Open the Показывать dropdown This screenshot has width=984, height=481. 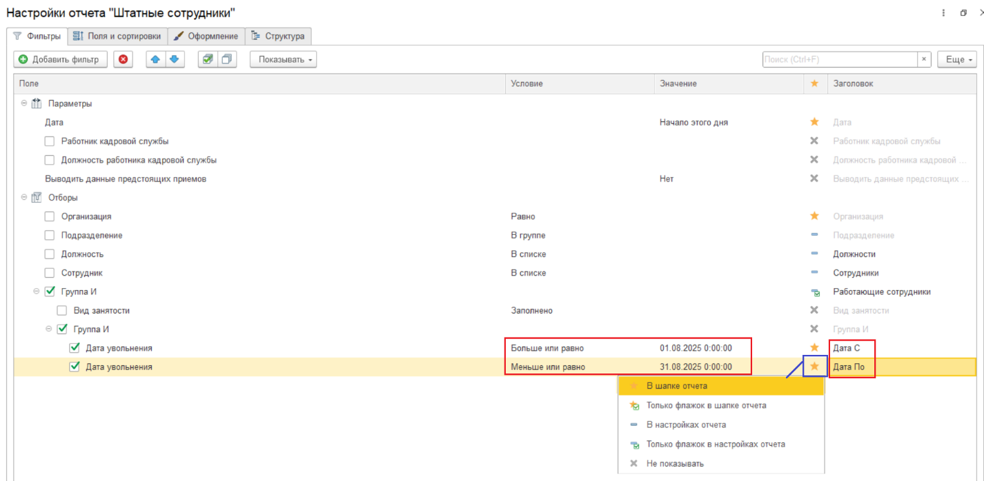click(x=283, y=59)
